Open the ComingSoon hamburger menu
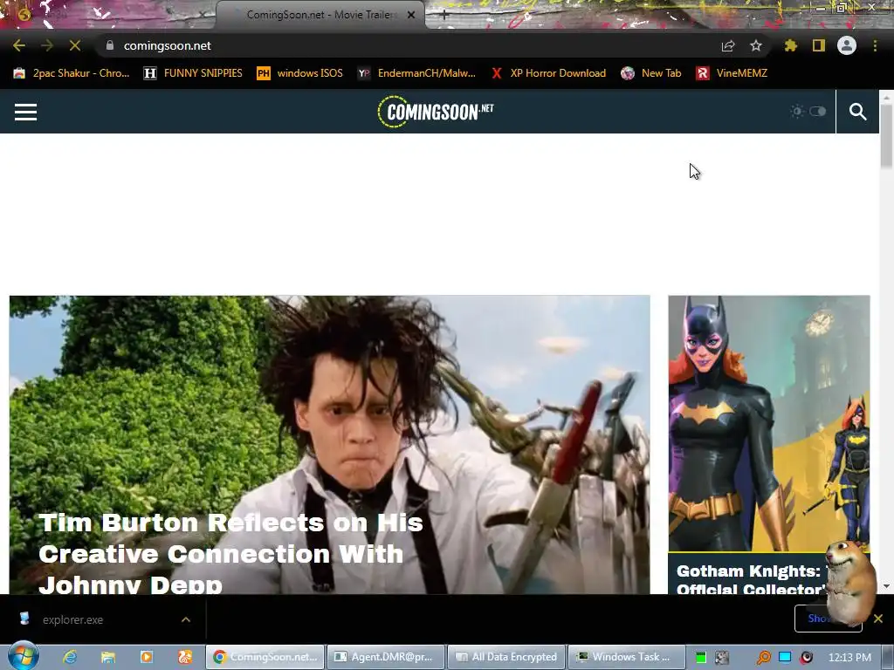The height and width of the screenshot is (670, 894). pyautogui.click(x=25, y=113)
